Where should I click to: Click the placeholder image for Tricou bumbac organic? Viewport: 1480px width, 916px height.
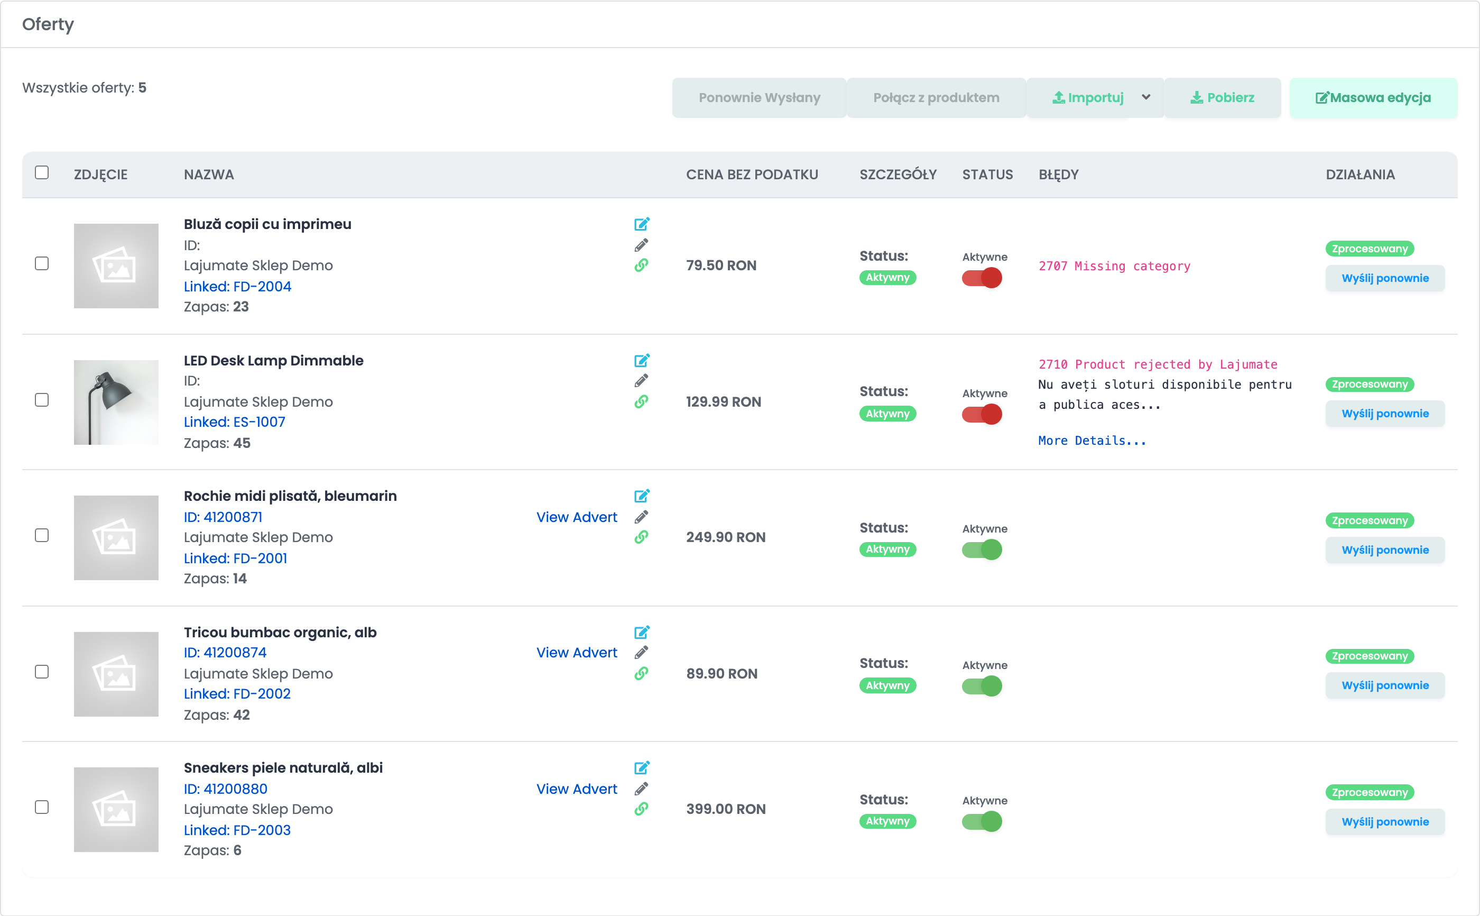pos(116,674)
